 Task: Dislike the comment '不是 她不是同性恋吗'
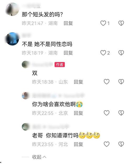121,53
